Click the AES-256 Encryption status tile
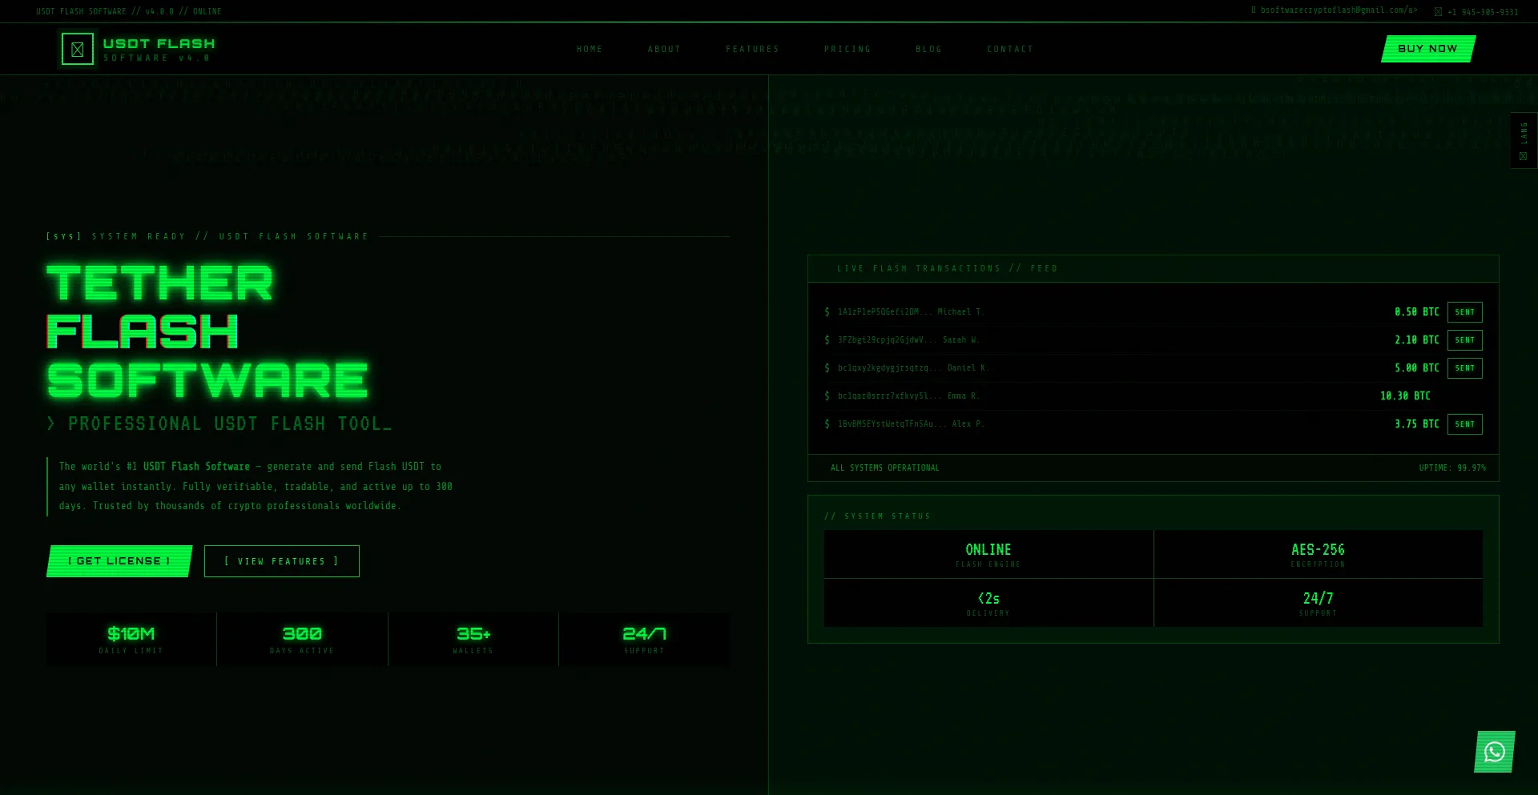The height and width of the screenshot is (795, 1538). click(x=1319, y=554)
